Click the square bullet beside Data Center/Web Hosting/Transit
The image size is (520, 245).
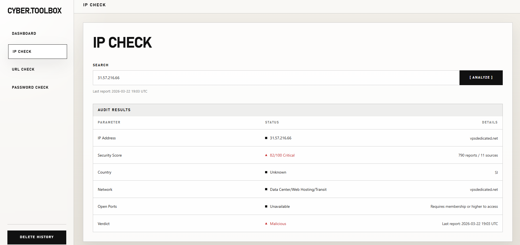pos(266,189)
